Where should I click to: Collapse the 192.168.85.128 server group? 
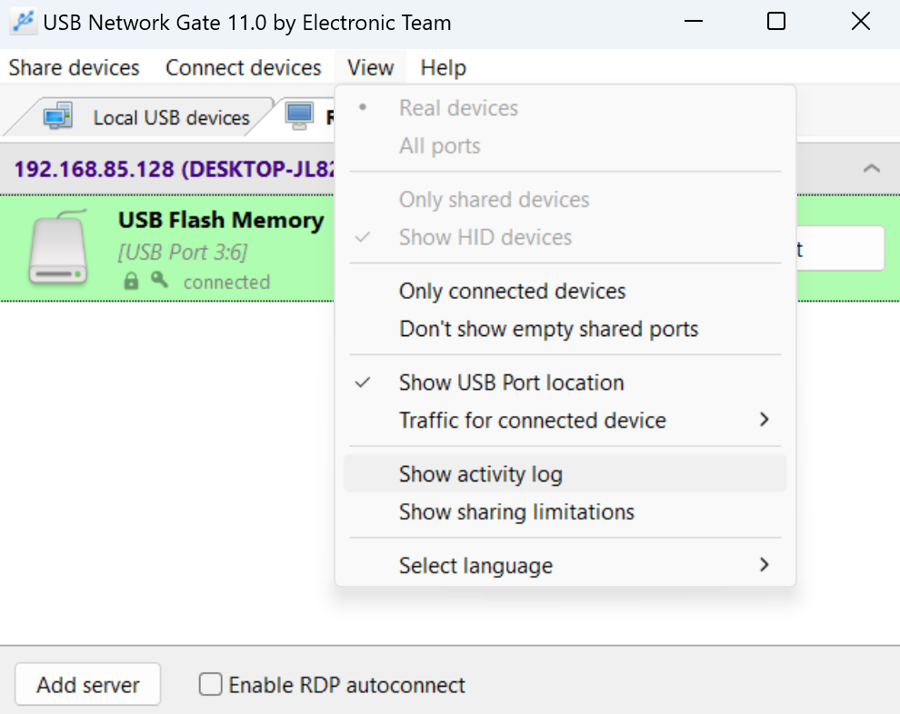(871, 168)
